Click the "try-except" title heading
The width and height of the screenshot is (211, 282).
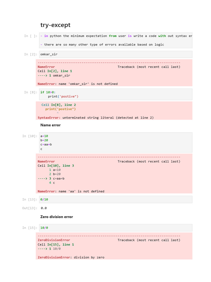coord(55,25)
